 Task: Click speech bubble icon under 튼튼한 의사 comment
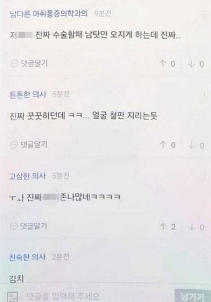[x=14, y=145]
